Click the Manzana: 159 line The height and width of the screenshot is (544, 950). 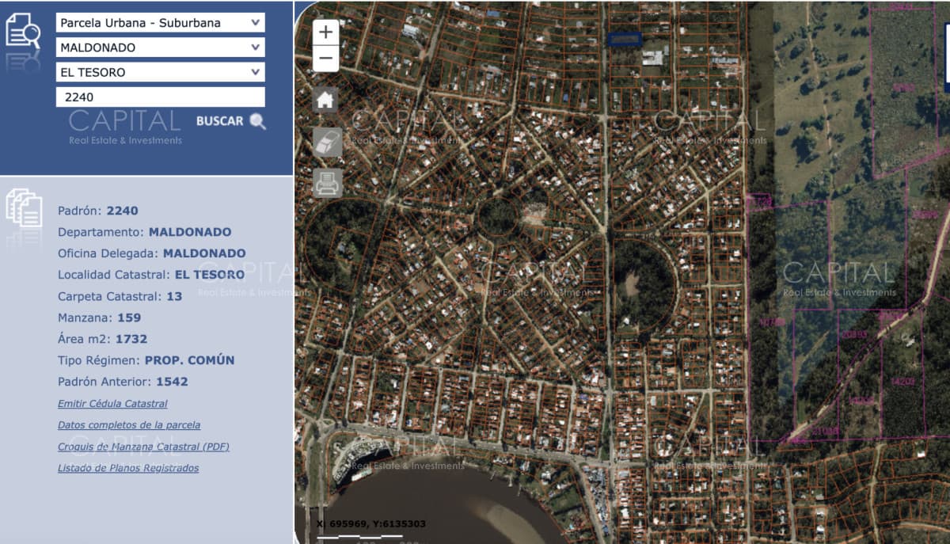point(100,318)
